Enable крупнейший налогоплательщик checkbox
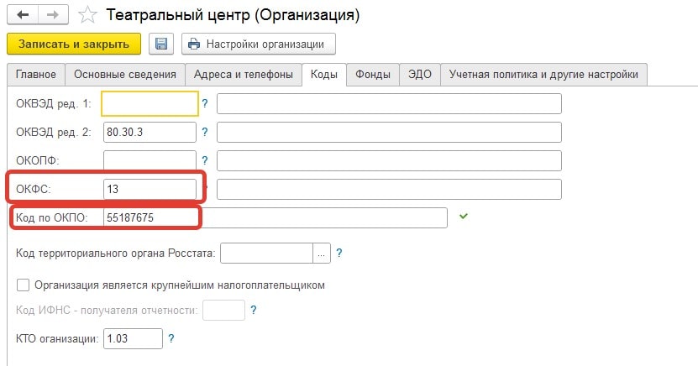Screen dimensions: 698x366 click(x=23, y=285)
